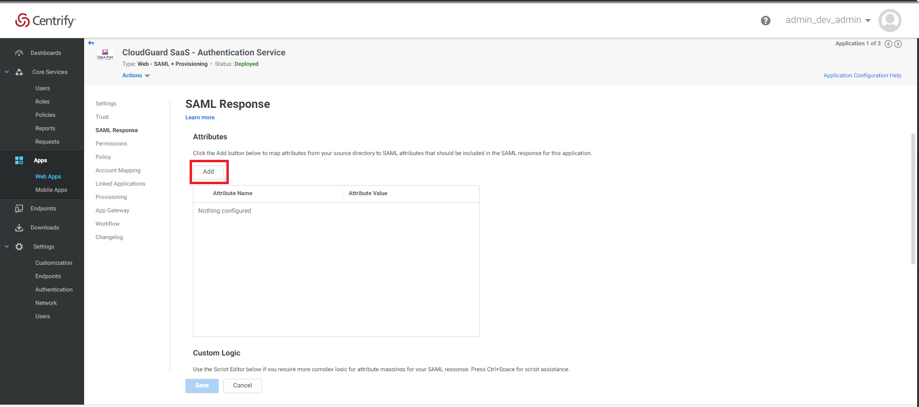
Task: Open the help question mark icon
Action: [766, 21]
